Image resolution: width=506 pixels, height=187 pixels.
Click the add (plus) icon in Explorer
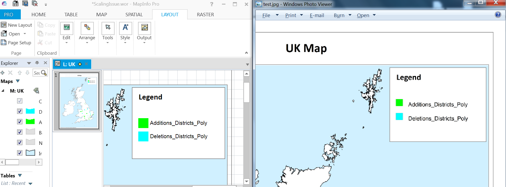(x=2, y=73)
